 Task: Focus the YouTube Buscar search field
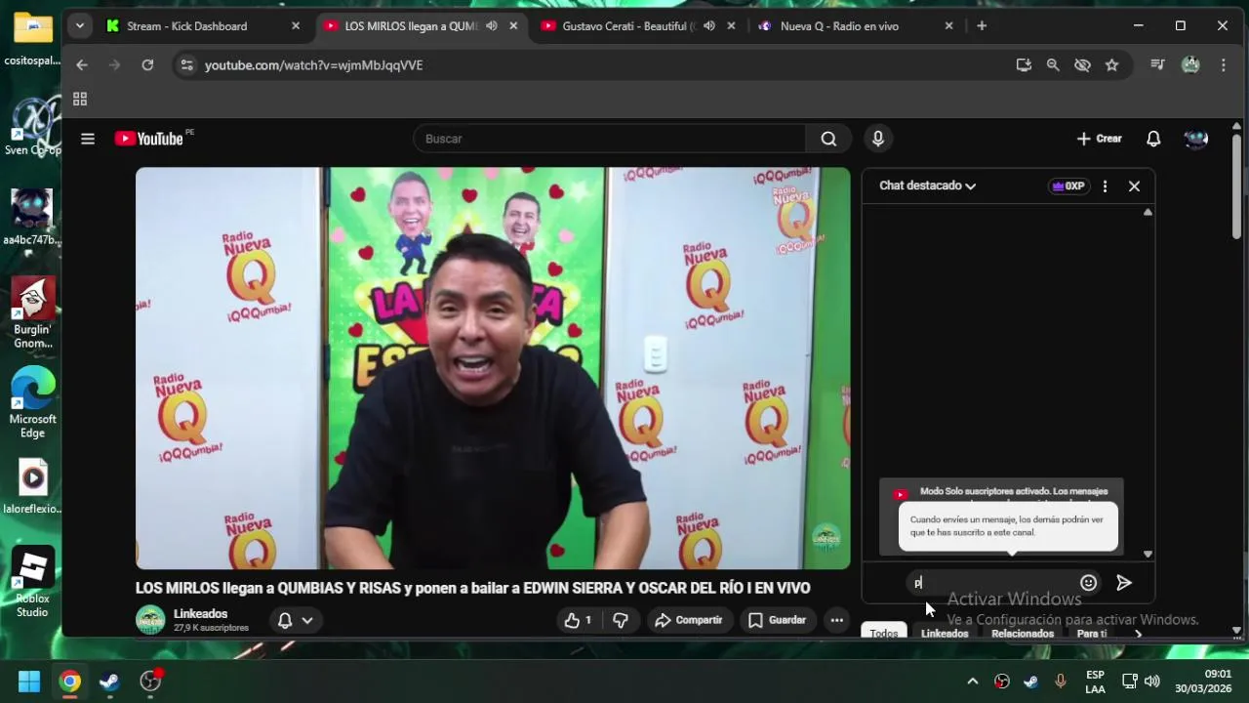coord(610,139)
